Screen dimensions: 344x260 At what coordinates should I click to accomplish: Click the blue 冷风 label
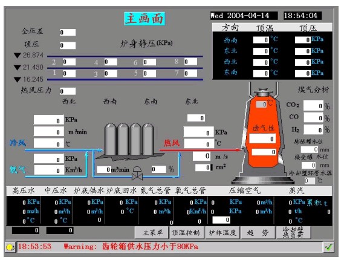(x=18, y=143)
